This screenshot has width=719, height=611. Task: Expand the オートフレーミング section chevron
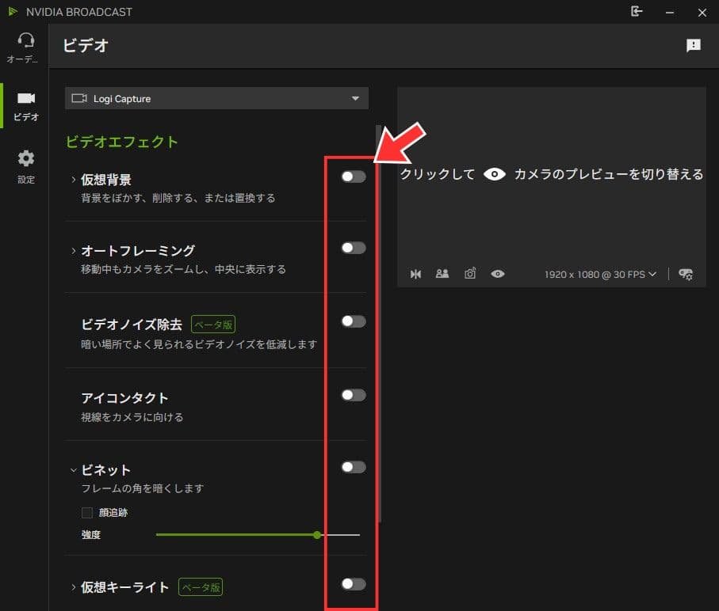pyautogui.click(x=74, y=251)
